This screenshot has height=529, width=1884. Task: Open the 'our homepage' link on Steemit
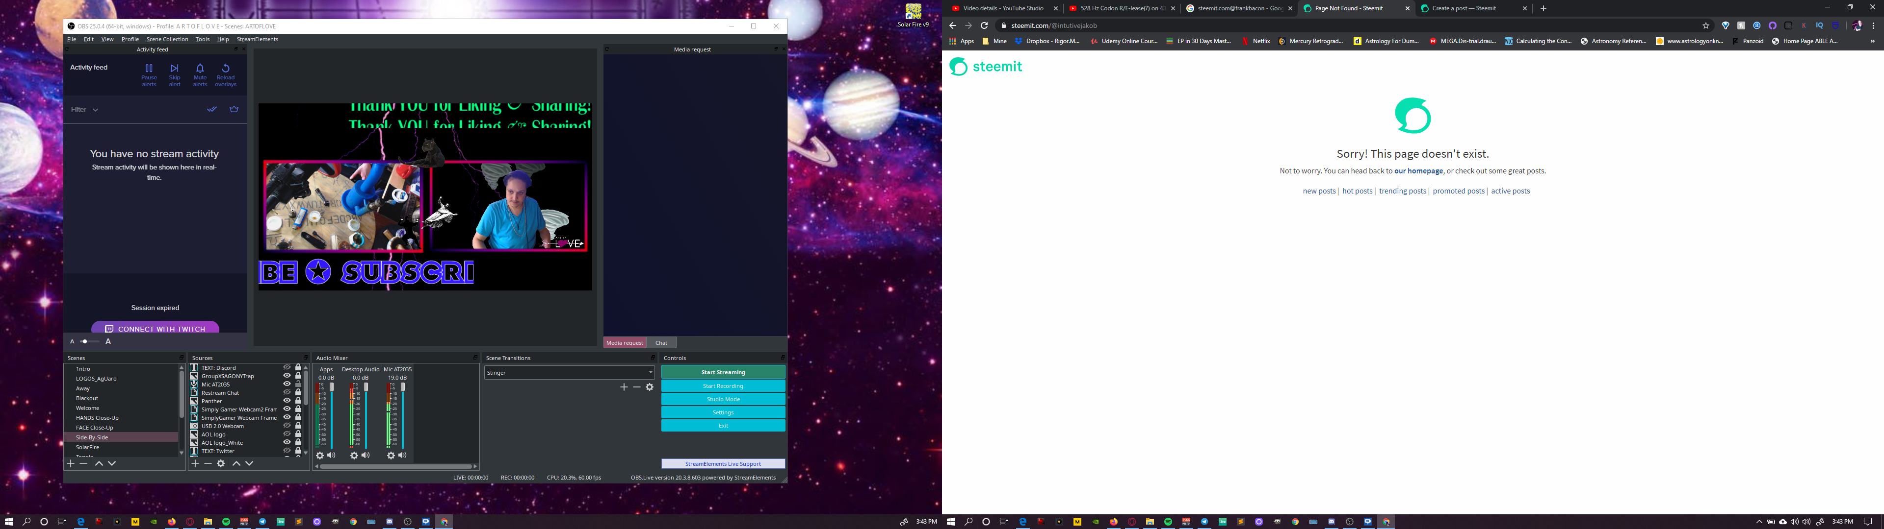point(1419,171)
